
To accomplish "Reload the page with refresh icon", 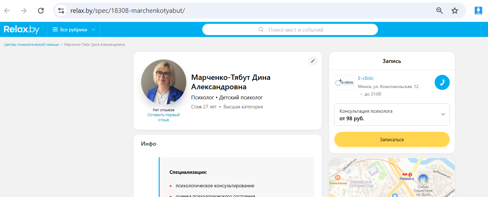I will tap(41, 11).
